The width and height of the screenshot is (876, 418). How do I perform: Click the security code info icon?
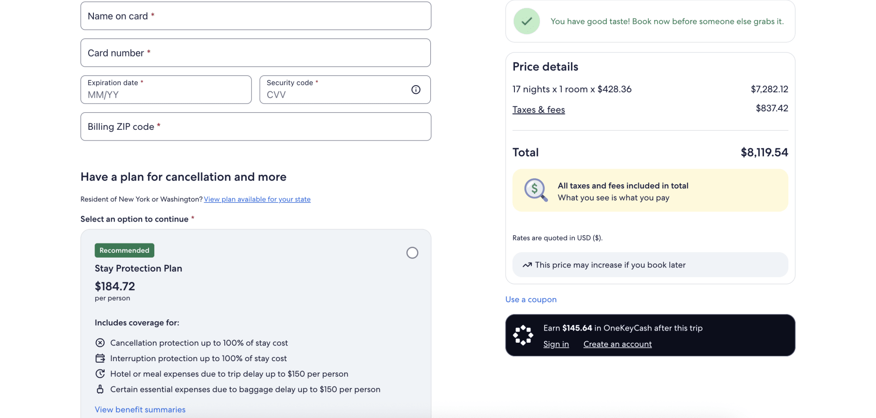416,89
